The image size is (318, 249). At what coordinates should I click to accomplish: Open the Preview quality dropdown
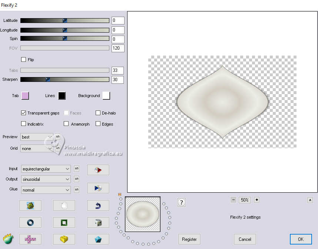tap(37, 137)
